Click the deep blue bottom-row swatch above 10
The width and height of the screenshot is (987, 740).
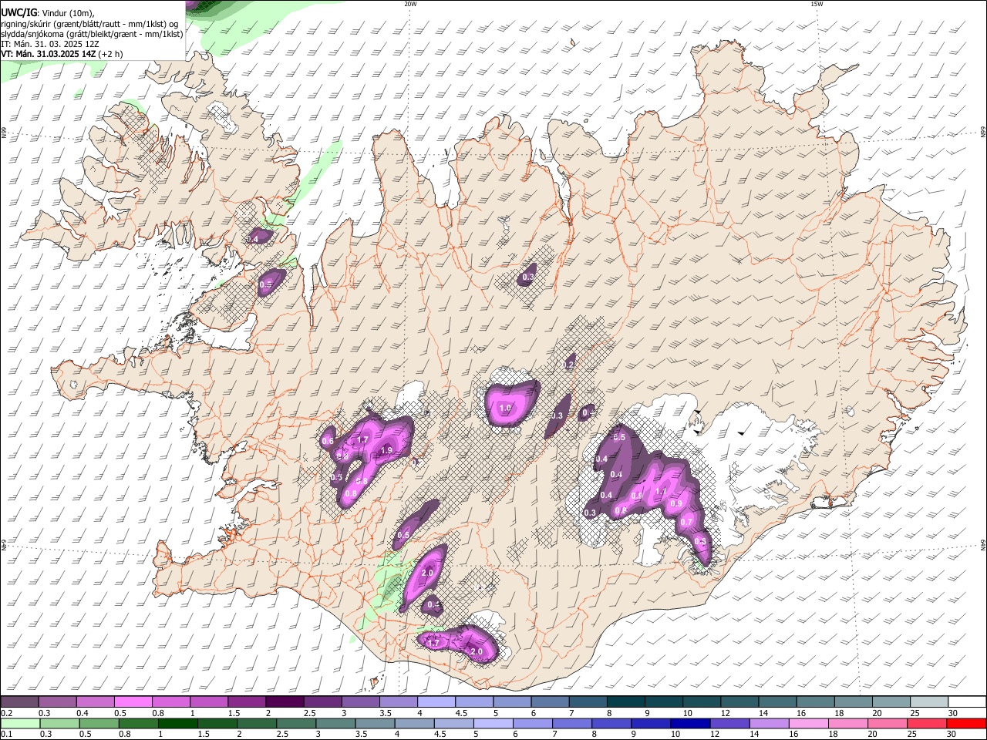[689, 724]
